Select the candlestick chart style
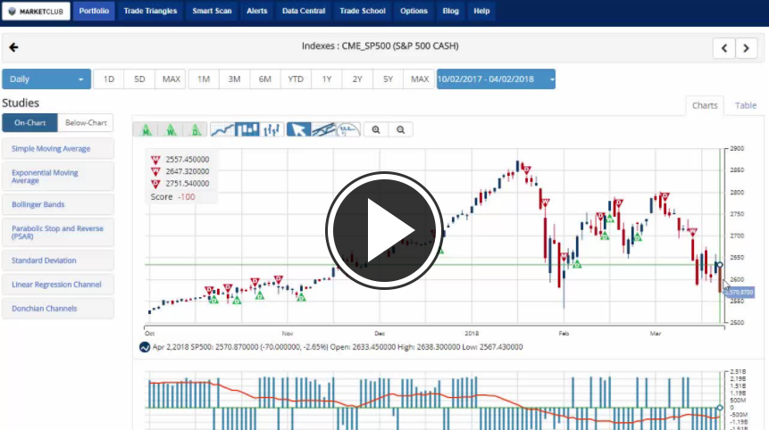 click(x=247, y=129)
